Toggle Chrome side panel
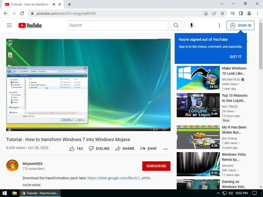The width and height of the screenshot is (263, 197). pyautogui.click(x=241, y=13)
